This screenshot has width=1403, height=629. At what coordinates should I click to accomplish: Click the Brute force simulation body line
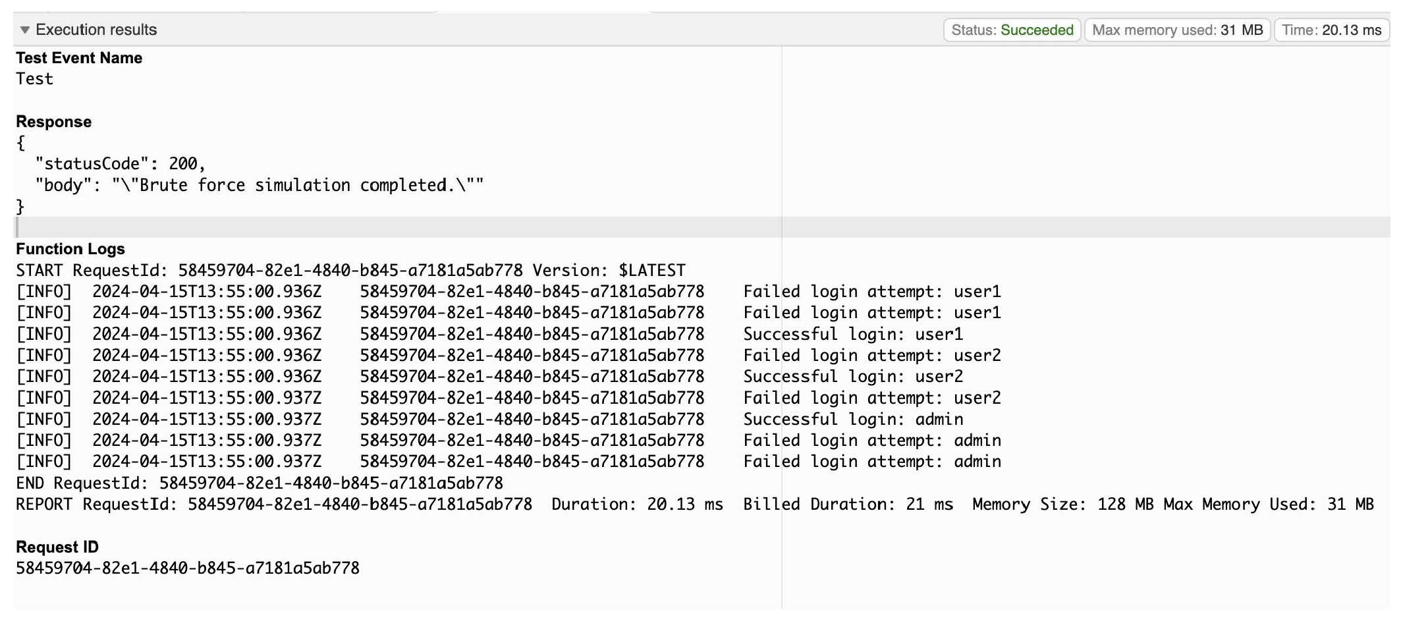click(260, 186)
